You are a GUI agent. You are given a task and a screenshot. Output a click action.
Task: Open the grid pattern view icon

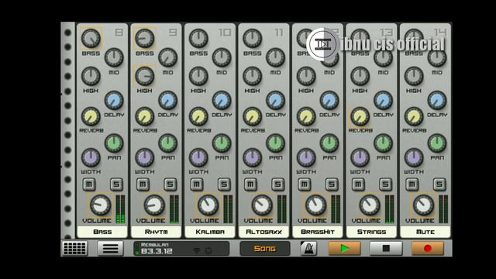74,248
